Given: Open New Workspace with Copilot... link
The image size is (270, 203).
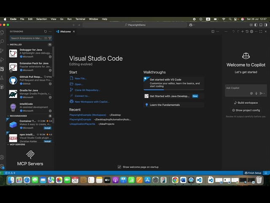Looking at the screenshot, I should [x=92, y=102].
